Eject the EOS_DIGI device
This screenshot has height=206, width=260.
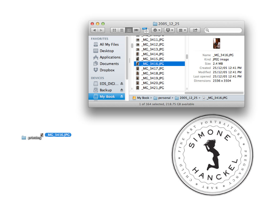pos(122,84)
